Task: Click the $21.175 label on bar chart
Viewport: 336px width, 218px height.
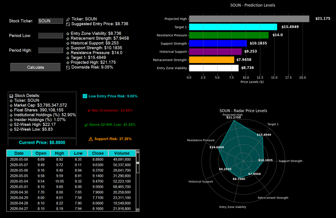Action: coord(323,19)
